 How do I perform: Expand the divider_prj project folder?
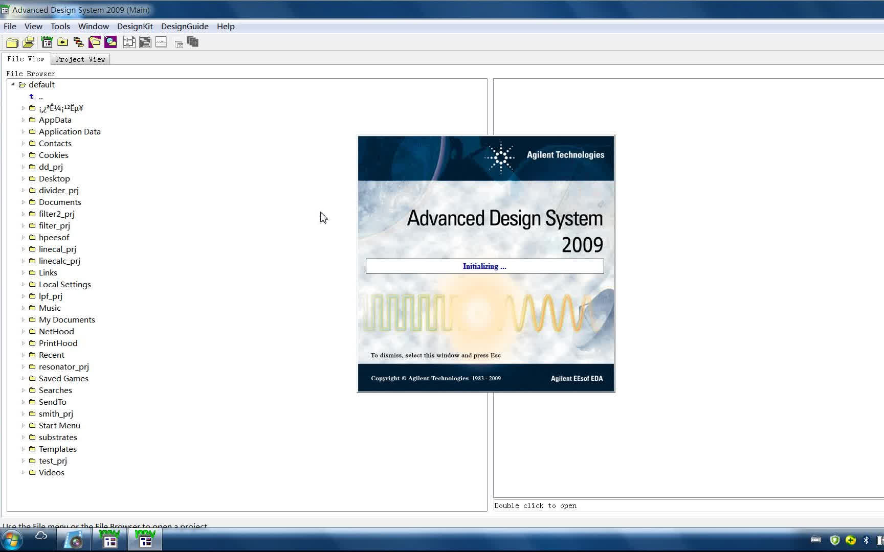(23, 190)
